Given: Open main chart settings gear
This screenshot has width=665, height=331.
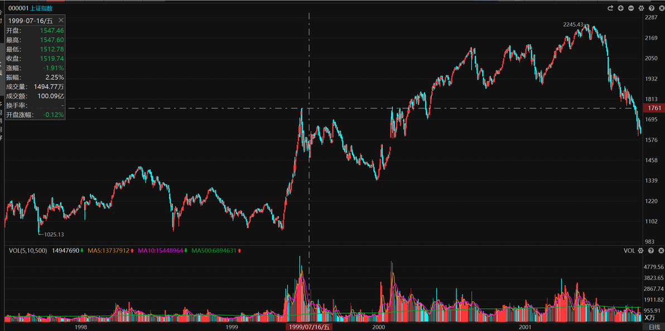Looking at the screenshot, I should 641,8.
